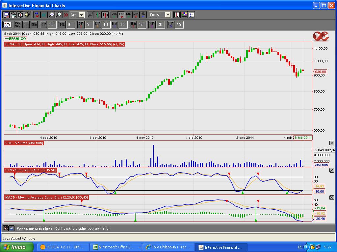
Task: Click the speaker sound icon
Action: click(x=28, y=15)
